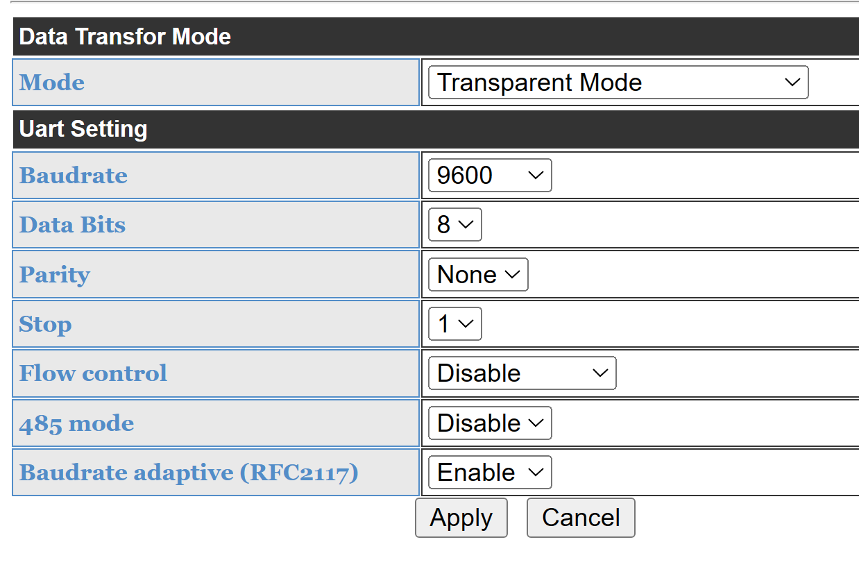Expand the Data Bits dropdown
859x567 pixels.
coord(455,225)
